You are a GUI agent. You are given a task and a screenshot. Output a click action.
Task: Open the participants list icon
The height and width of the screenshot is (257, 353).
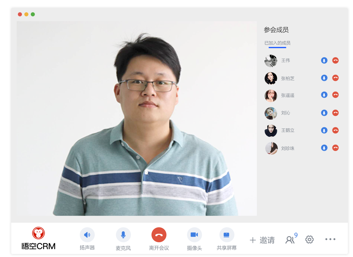click(x=290, y=240)
